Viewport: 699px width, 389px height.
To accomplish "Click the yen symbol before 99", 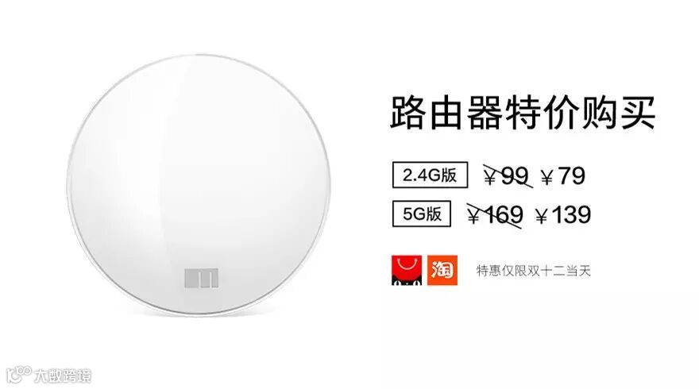I will [490, 179].
